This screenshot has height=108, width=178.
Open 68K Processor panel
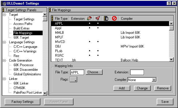tap(24, 65)
